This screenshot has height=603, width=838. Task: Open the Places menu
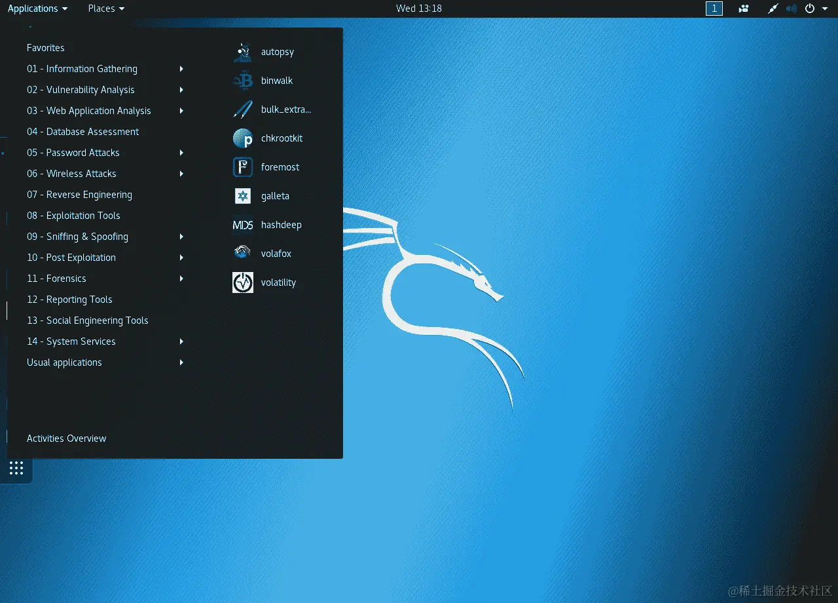click(x=106, y=9)
